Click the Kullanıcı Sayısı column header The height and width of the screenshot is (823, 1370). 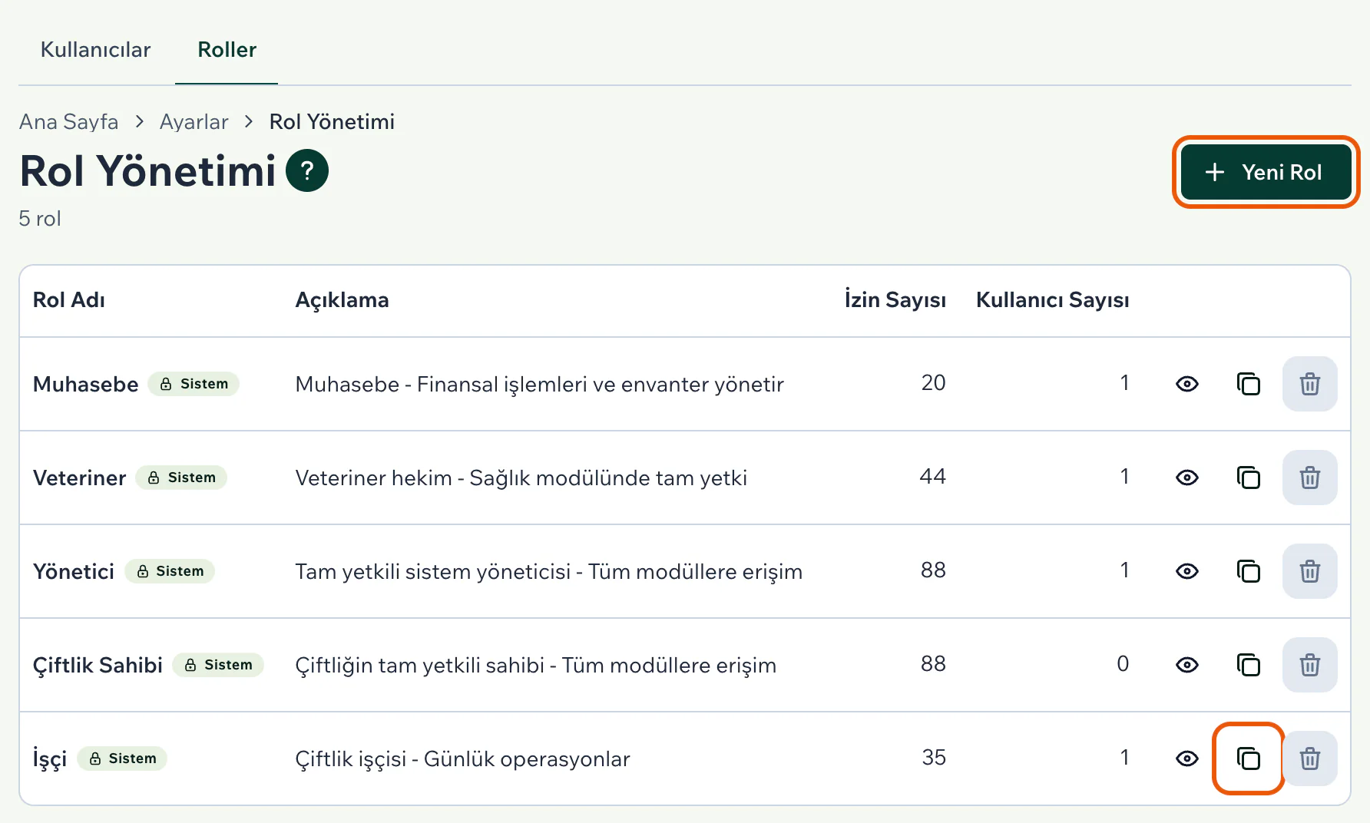pos(1052,300)
